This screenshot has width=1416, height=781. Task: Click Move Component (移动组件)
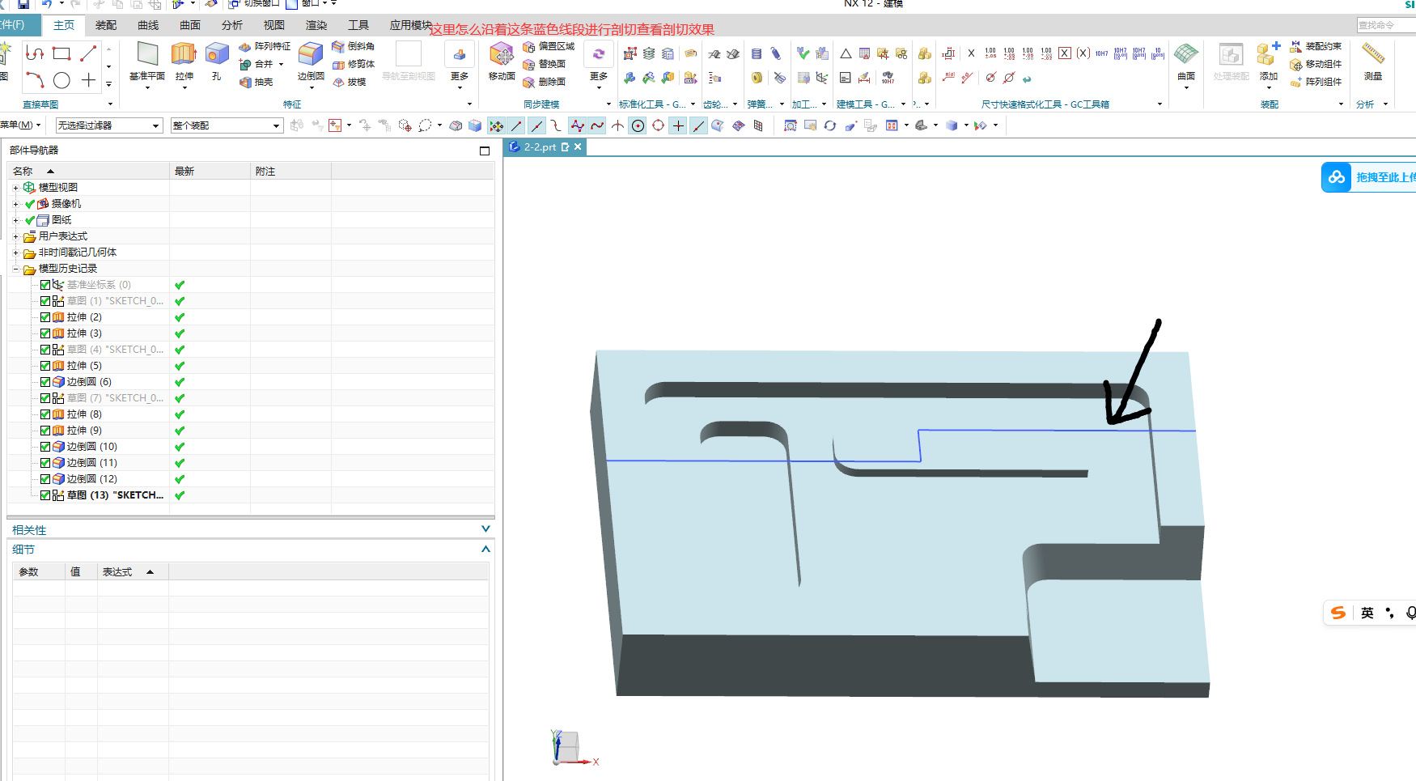click(1316, 64)
